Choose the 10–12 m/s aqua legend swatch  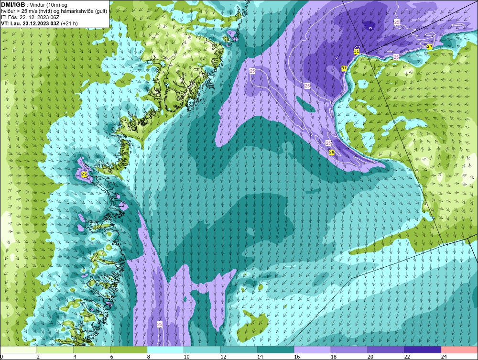tap(202, 349)
